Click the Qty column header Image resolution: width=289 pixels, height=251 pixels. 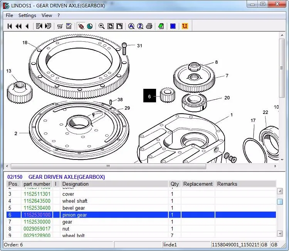tap(175, 184)
